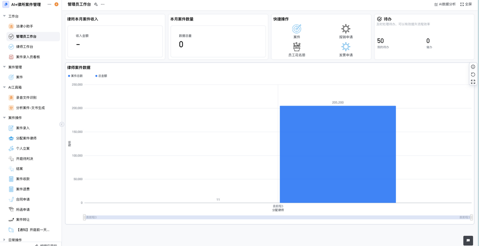The height and width of the screenshot is (246, 479).
Task: Click the 律所本月案件收入 card title
Action: pos(83,19)
